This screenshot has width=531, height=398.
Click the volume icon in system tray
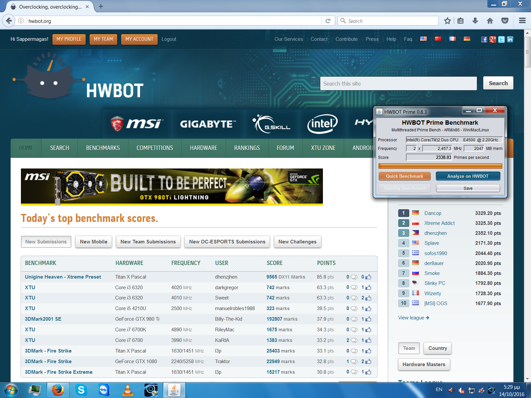451,390
